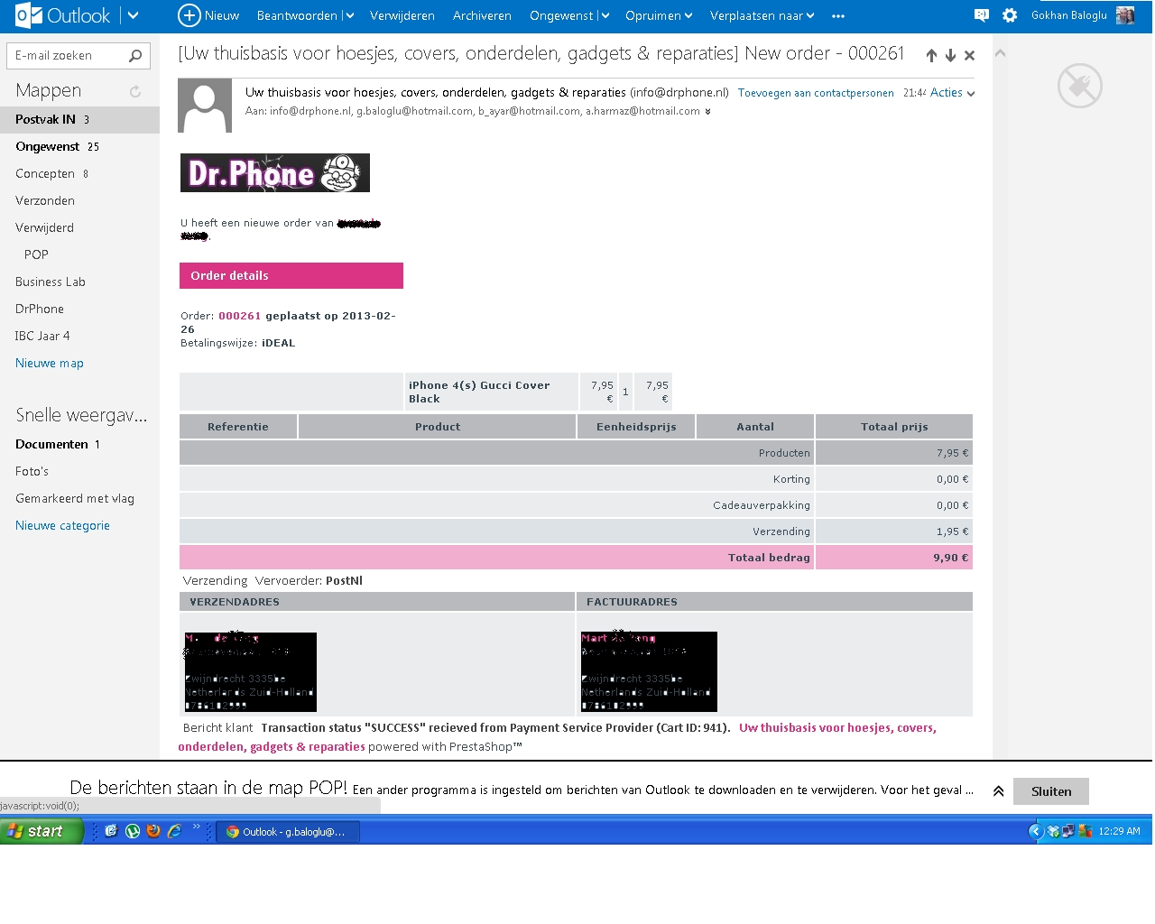Open the Postvak IN folder

[79, 119]
